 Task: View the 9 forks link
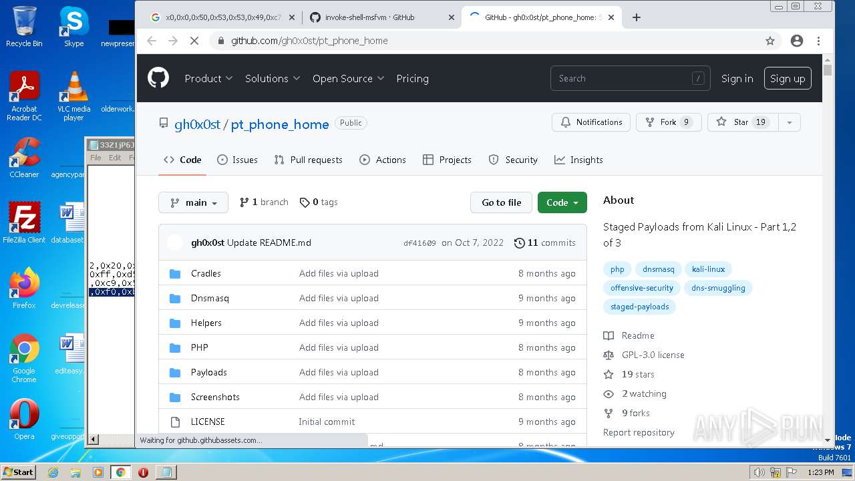(627, 413)
